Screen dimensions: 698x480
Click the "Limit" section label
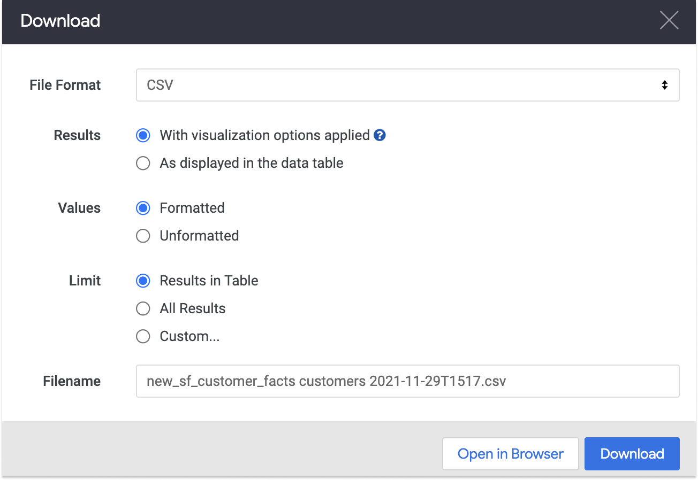pyautogui.click(x=85, y=281)
